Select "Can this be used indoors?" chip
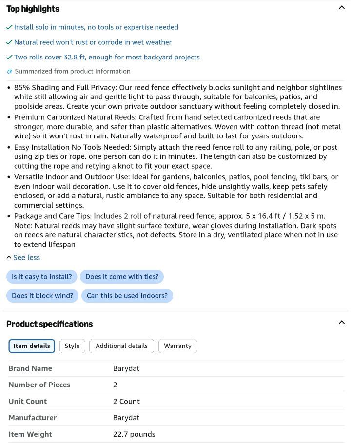This screenshot has width=351, height=443. pos(127,296)
